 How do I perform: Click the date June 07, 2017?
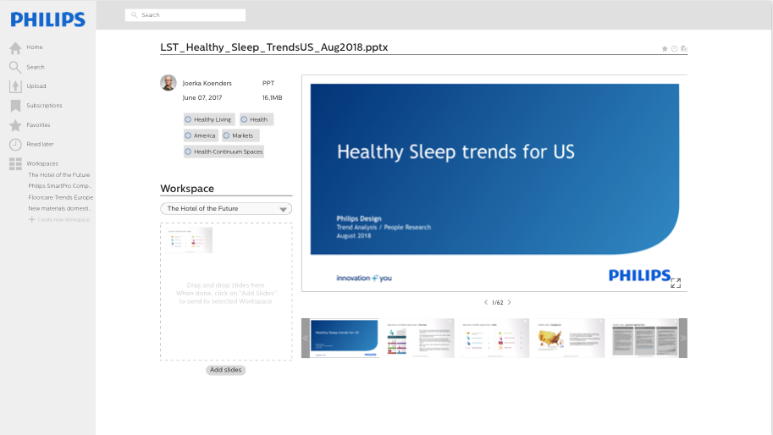(x=202, y=98)
